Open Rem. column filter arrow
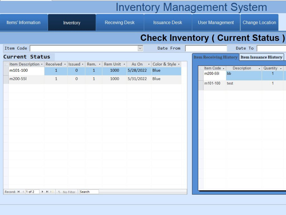286x215 pixels. coord(100,64)
